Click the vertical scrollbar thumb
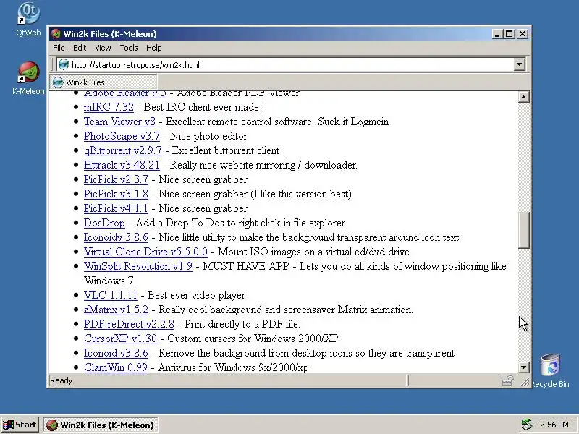The image size is (579, 434). click(523, 230)
